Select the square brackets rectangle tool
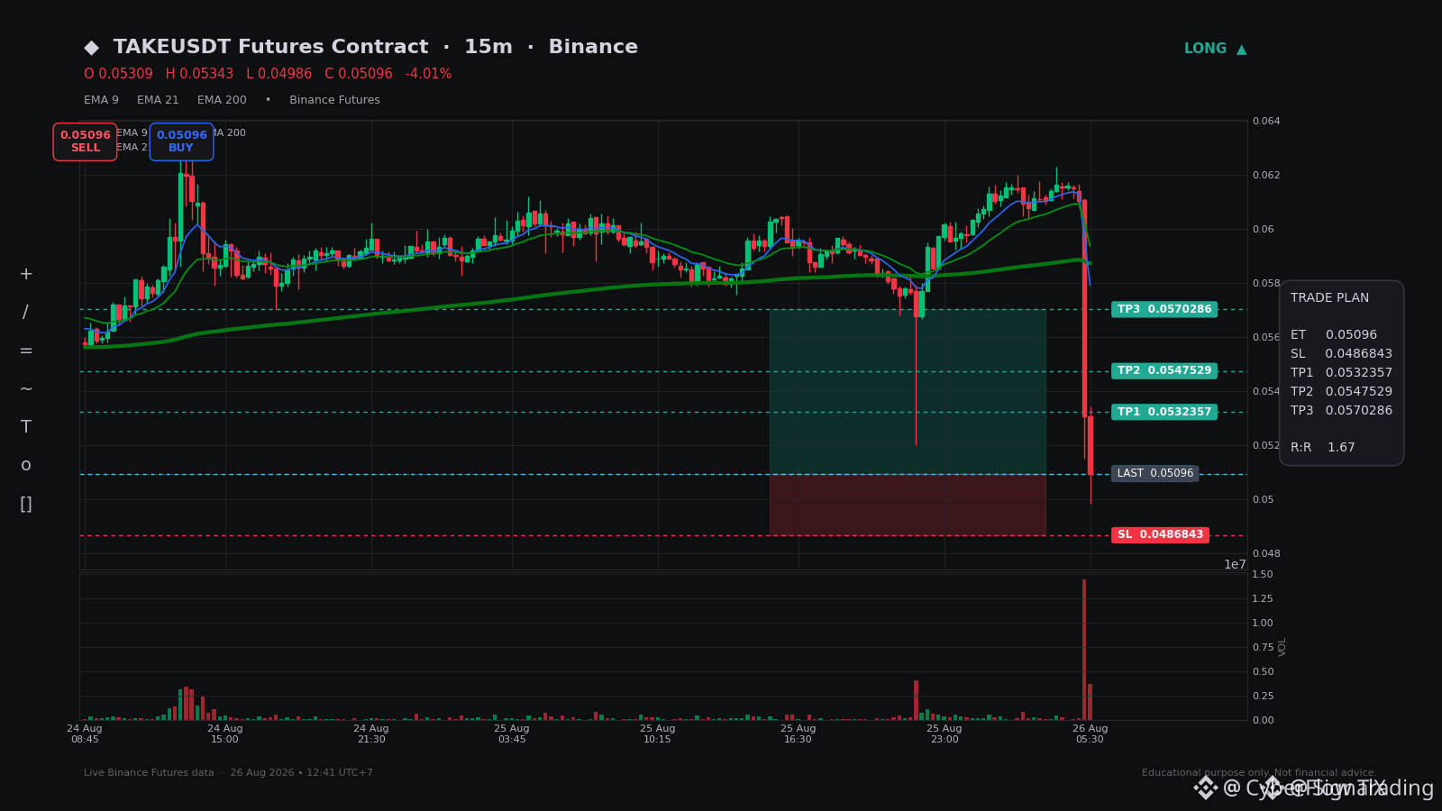Viewport: 1442px width, 811px height. (x=26, y=505)
